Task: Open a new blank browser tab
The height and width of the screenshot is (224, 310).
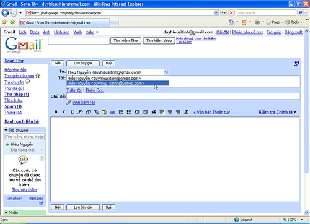Action: [x=114, y=23]
